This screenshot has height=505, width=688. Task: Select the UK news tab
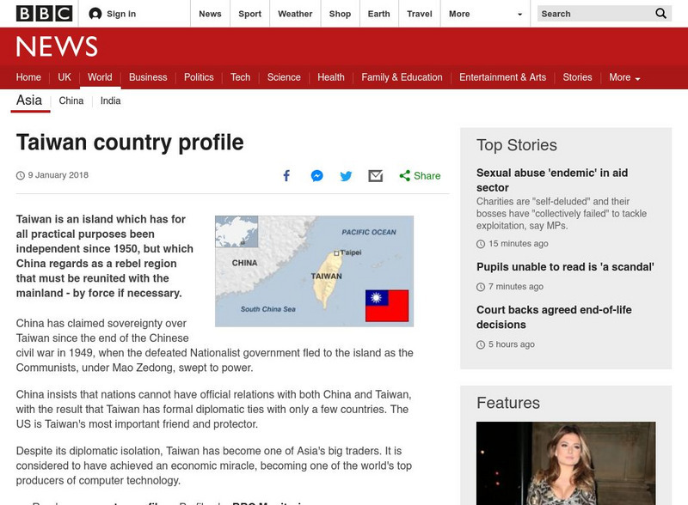64,77
